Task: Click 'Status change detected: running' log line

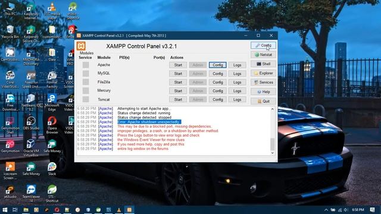Action: click(x=144, y=113)
